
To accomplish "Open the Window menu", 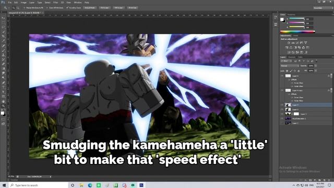I will coord(78,2).
